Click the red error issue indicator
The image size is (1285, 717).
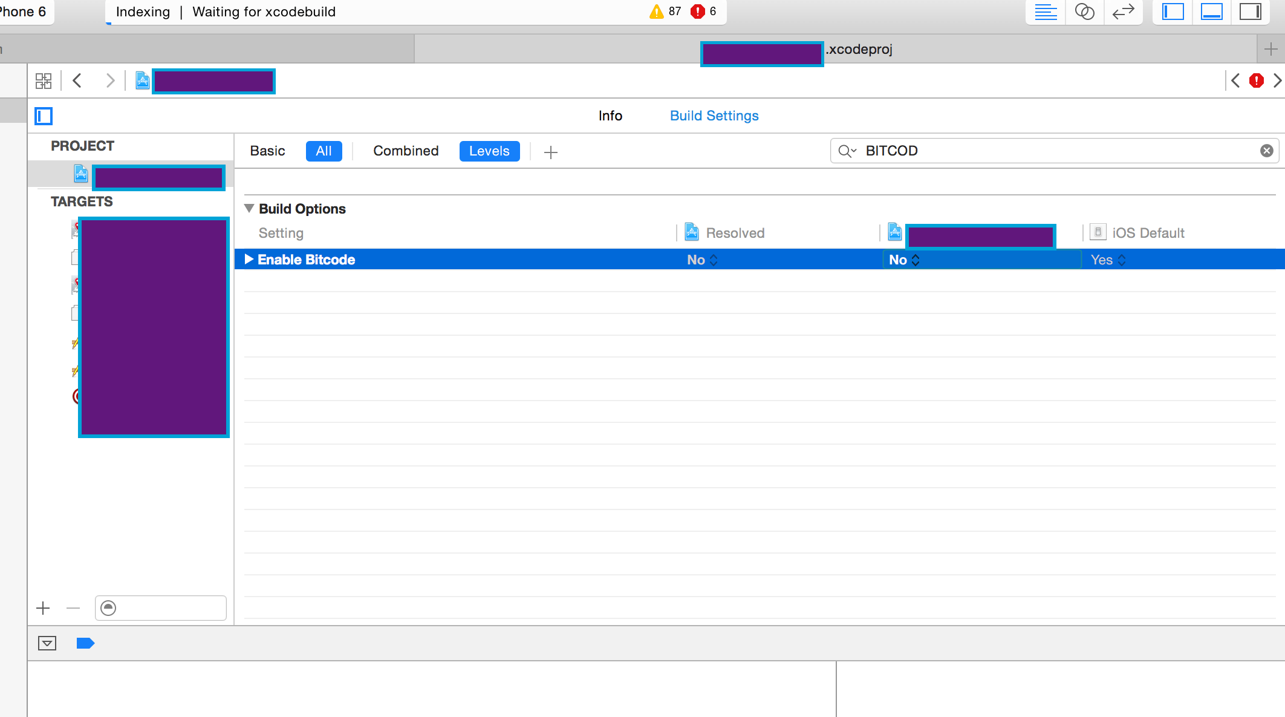tap(1256, 80)
